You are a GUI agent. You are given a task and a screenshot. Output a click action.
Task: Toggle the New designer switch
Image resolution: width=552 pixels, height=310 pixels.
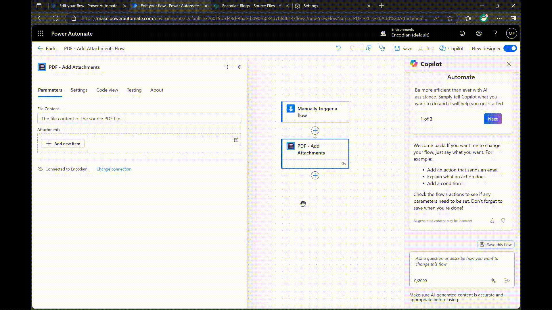point(510,48)
